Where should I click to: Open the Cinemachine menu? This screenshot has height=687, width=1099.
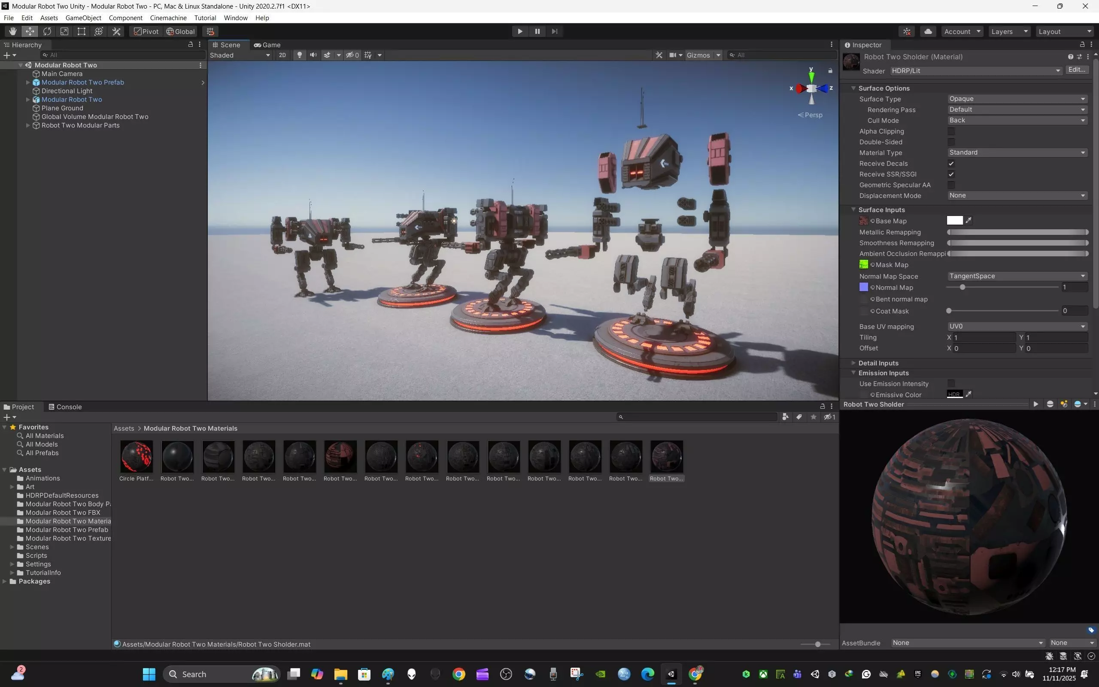point(168,18)
